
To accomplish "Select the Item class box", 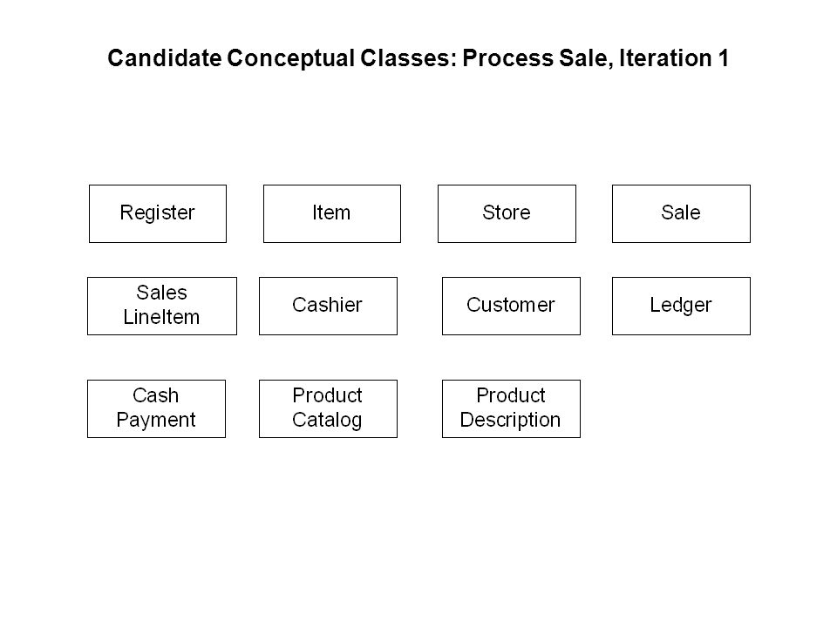I will (332, 214).
